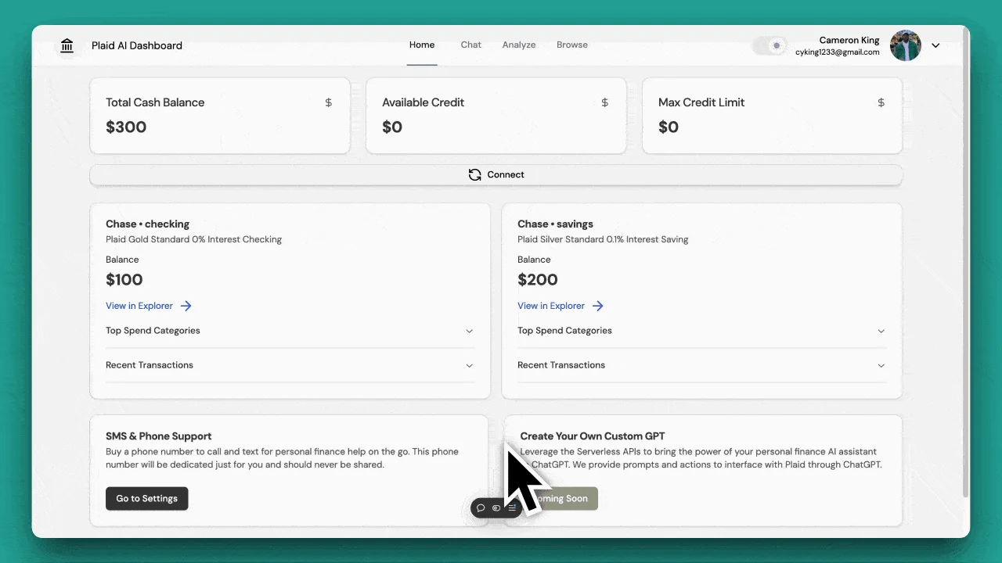Click the email cyking1233@gmail.com
1002x563 pixels.
pos(838,52)
